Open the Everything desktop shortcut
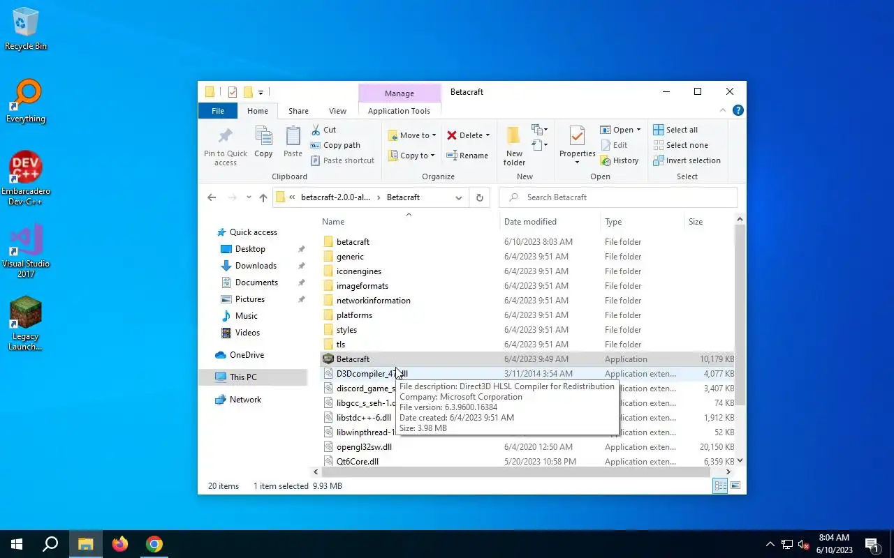The width and height of the screenshot is (894, 558). (26, 101)
